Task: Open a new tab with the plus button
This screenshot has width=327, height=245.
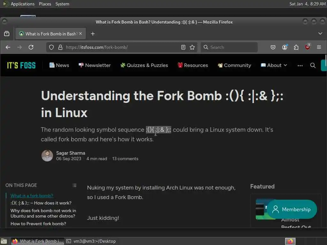Action: [93, 34]
